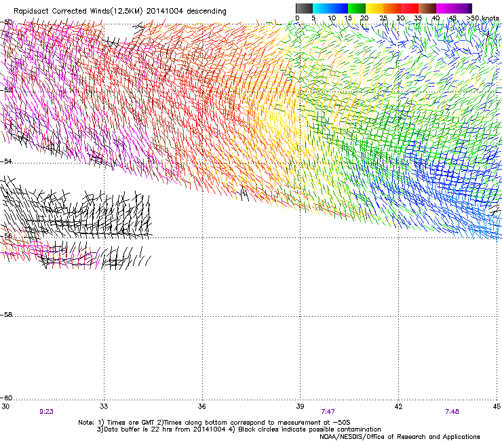Click the yellow 20–25 knots color band

374,8
